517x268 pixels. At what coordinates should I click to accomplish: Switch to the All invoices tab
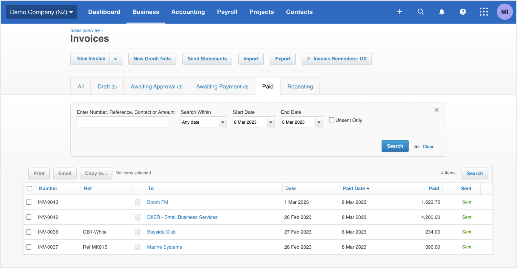click(80, 86)
